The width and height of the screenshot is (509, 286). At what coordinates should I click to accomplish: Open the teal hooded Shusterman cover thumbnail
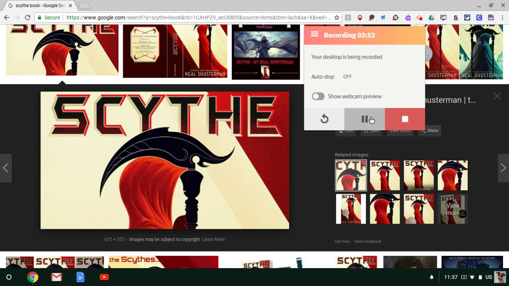click(481, 52)
